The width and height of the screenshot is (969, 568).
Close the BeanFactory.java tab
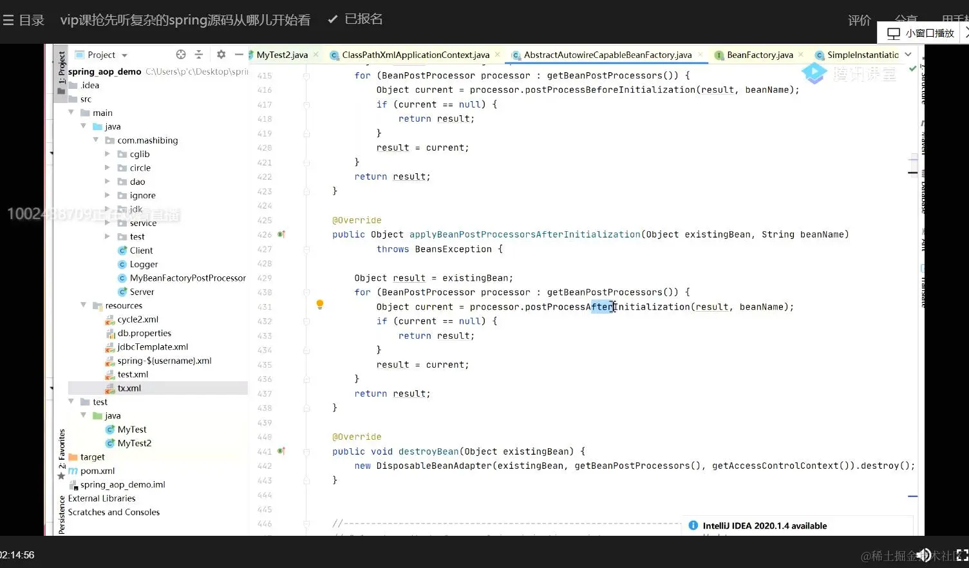tap(800, 55)
